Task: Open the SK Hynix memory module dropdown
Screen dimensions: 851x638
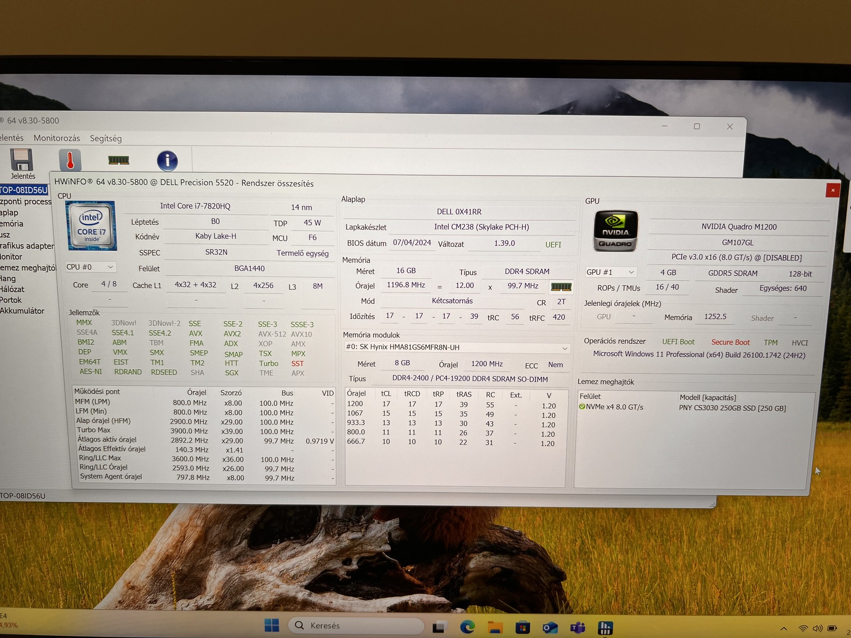Action: 457,347
